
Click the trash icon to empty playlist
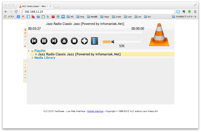pos(25,71)
